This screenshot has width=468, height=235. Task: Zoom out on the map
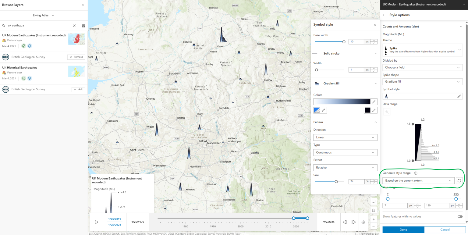coord(374,226)
